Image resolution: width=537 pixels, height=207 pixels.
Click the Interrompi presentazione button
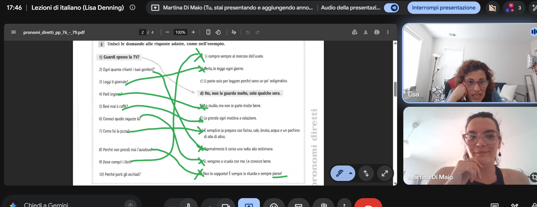(444, 8)
